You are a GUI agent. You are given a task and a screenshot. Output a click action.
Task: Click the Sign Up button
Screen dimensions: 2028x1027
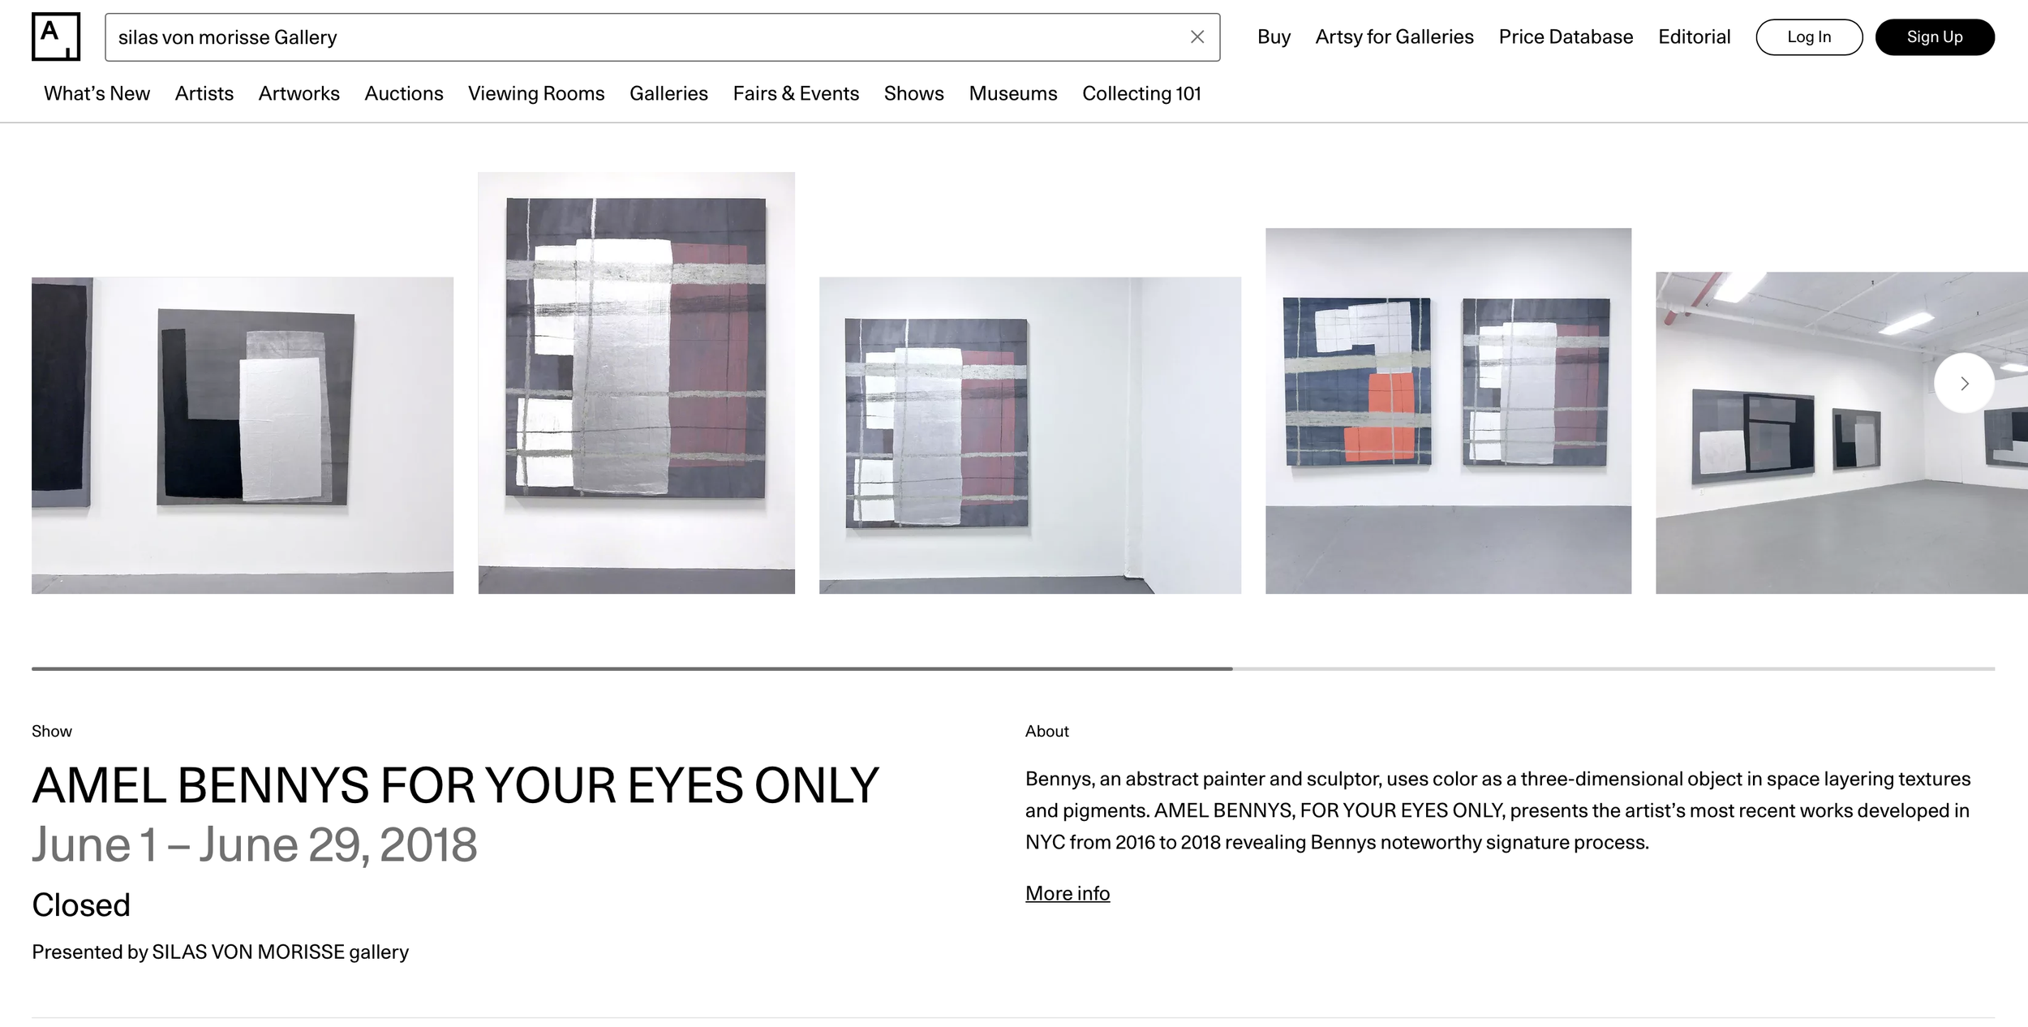[x=1935, y=37]
